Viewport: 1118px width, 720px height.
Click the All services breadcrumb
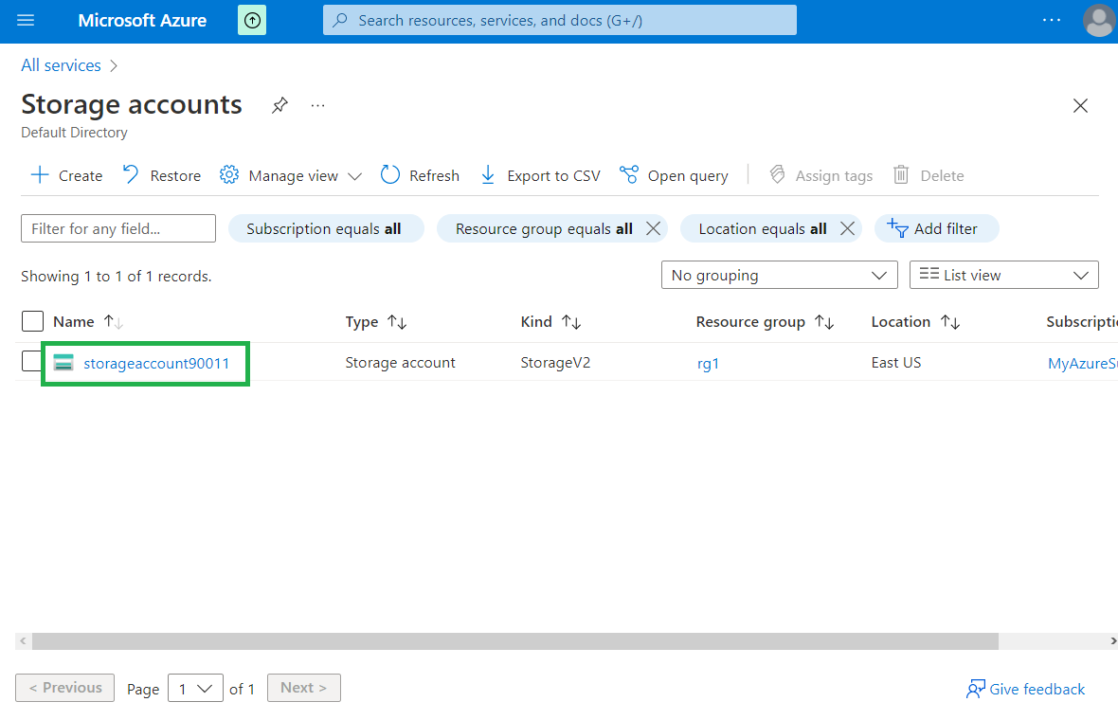click(62, 65)
